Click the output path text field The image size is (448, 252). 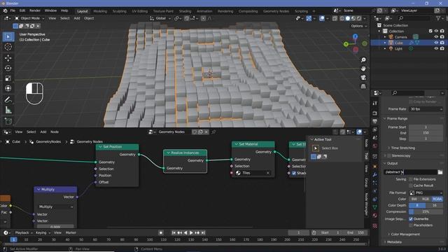click(x=411, y=172)
